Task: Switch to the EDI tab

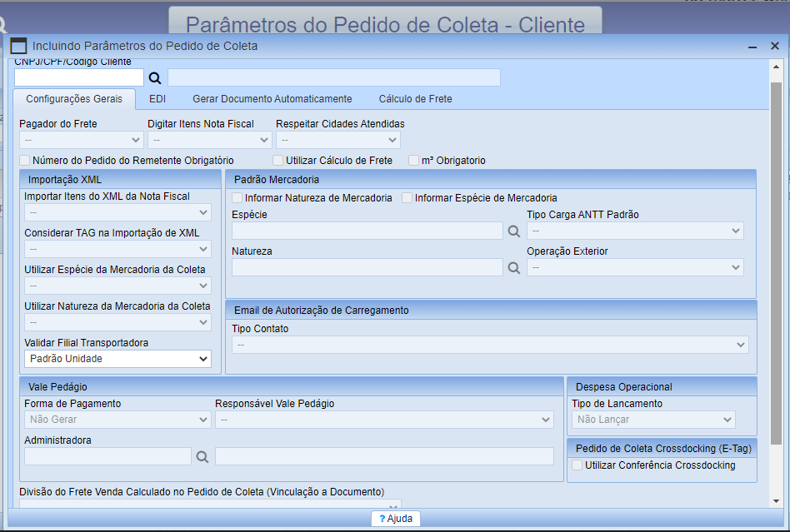Action: point(157,98)
